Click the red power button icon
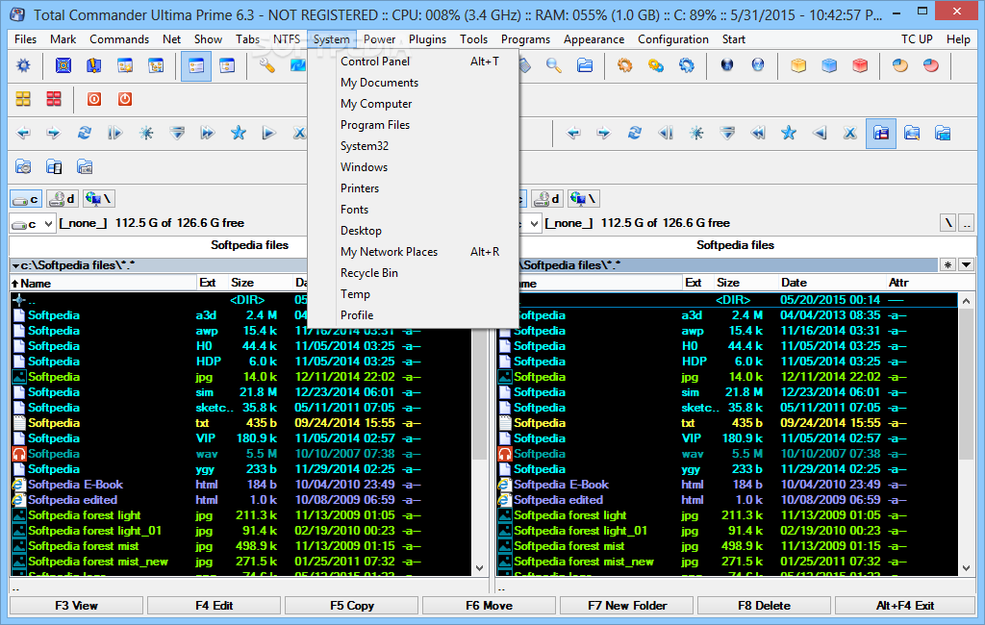The height and width of the screenshot is (625, 985). (x=125, y=99)
